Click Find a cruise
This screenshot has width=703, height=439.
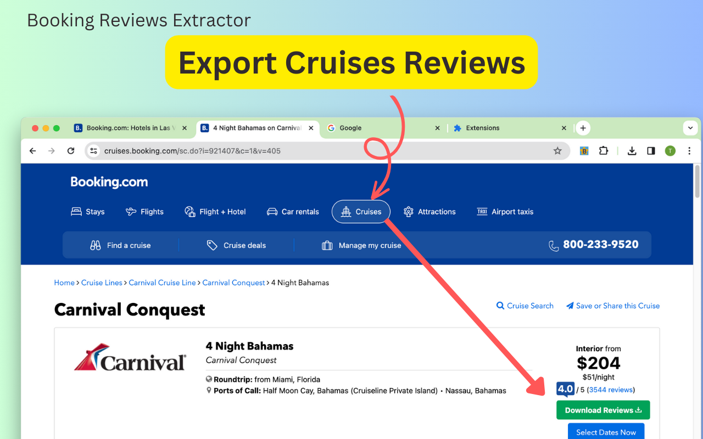pos(120,245)
